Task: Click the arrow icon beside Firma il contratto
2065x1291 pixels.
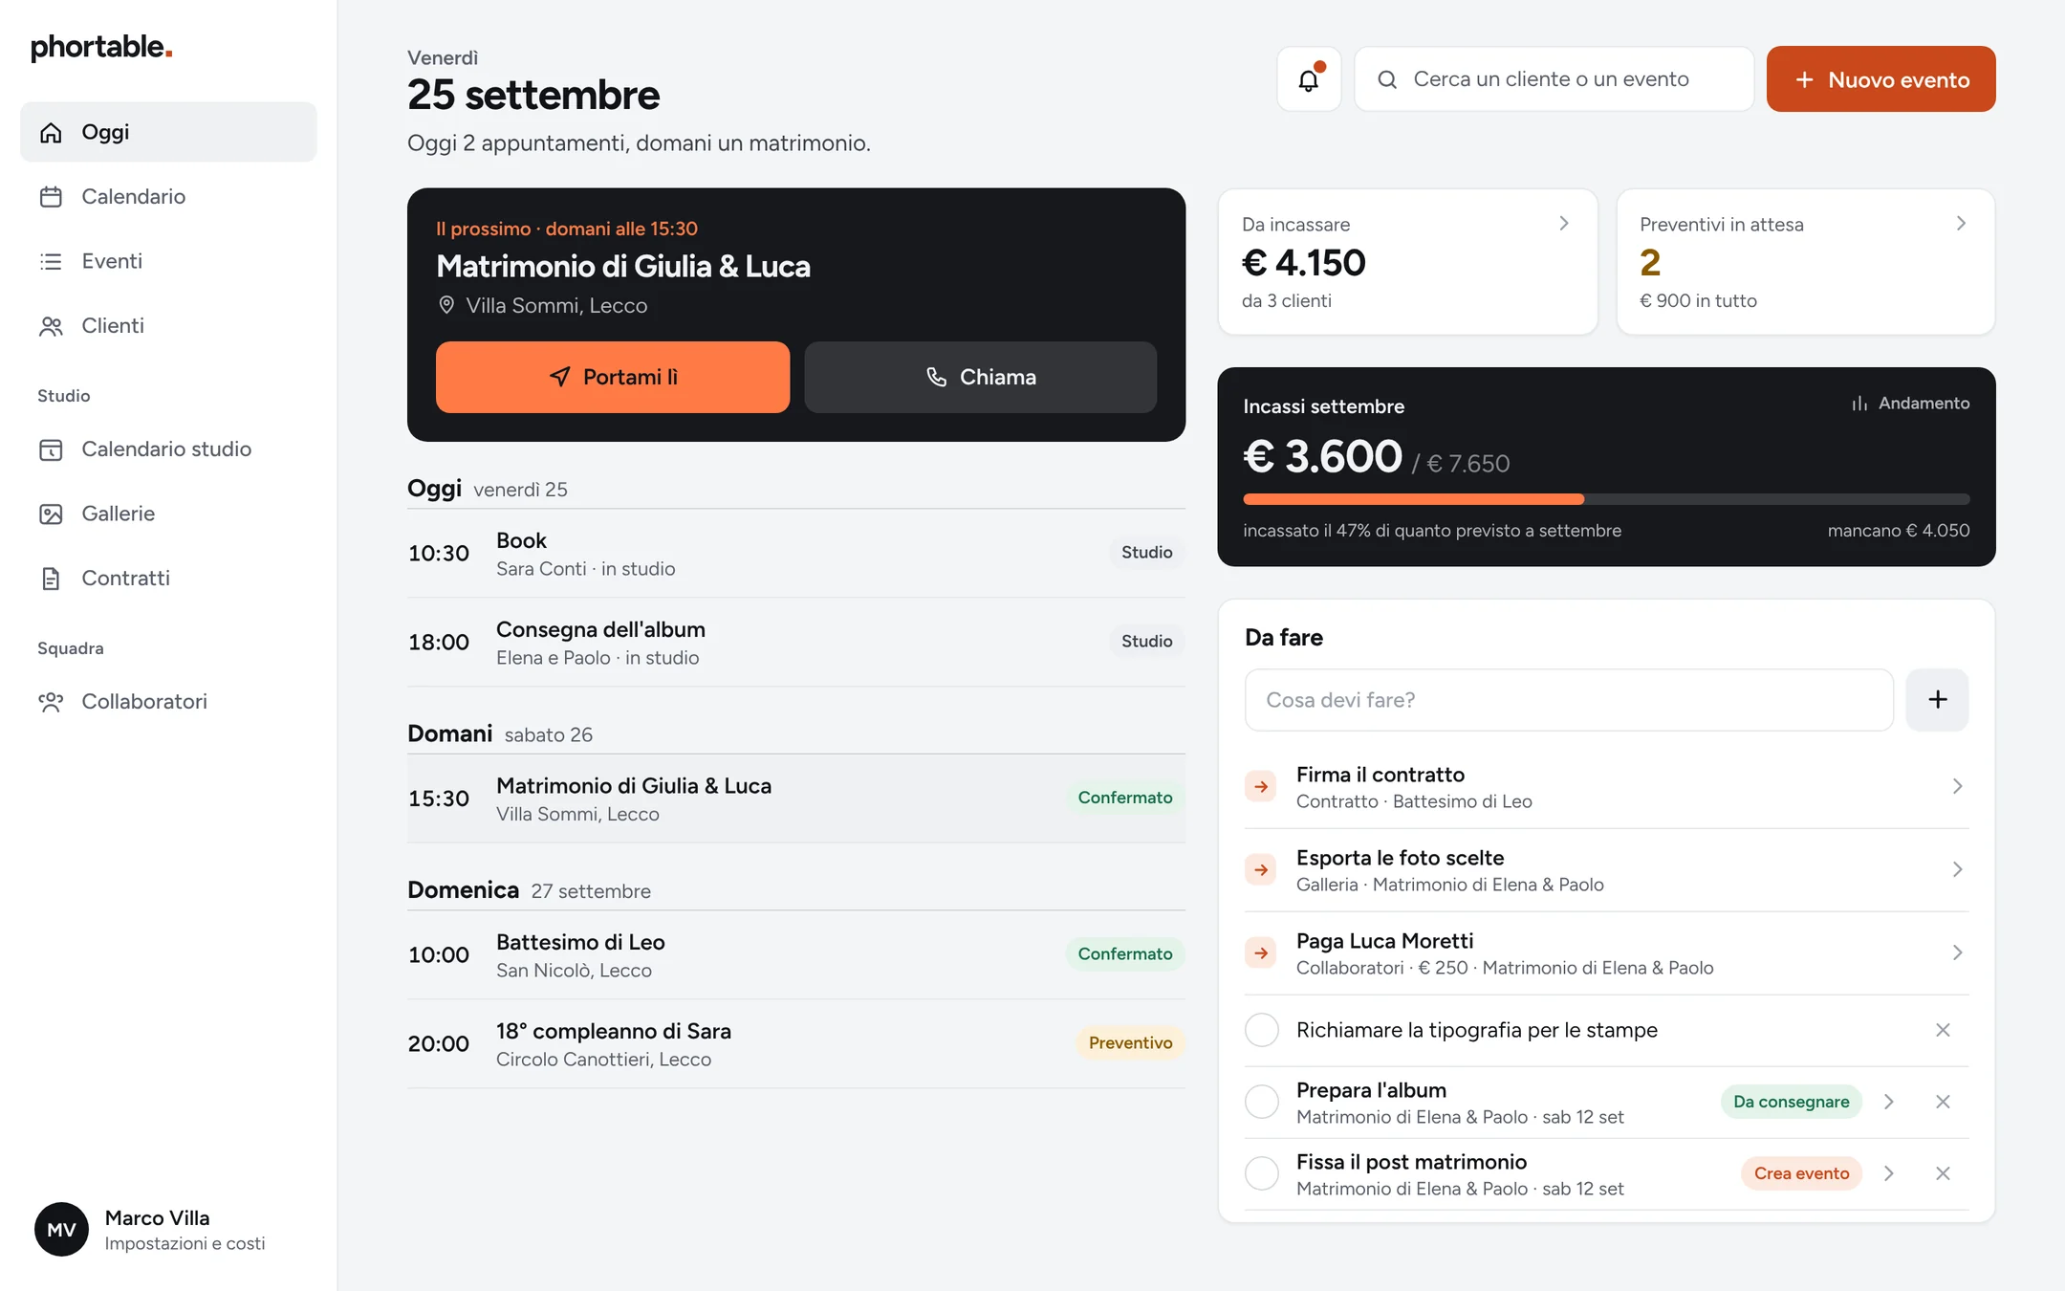Action: click(x=1261, y=786)
